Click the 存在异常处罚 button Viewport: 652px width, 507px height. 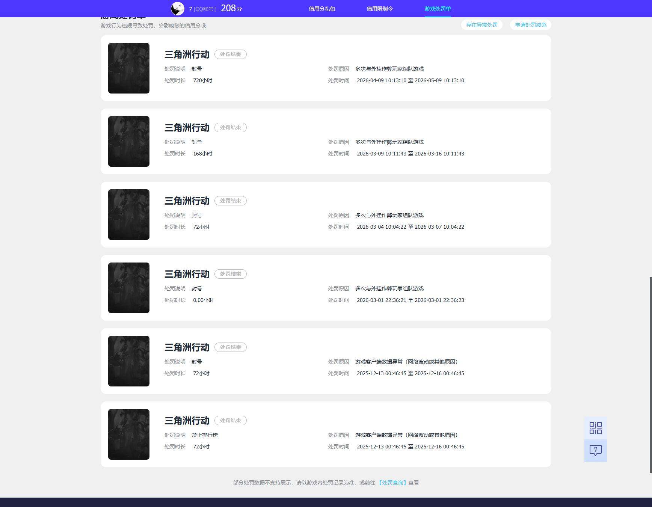(x=481, y=25)
